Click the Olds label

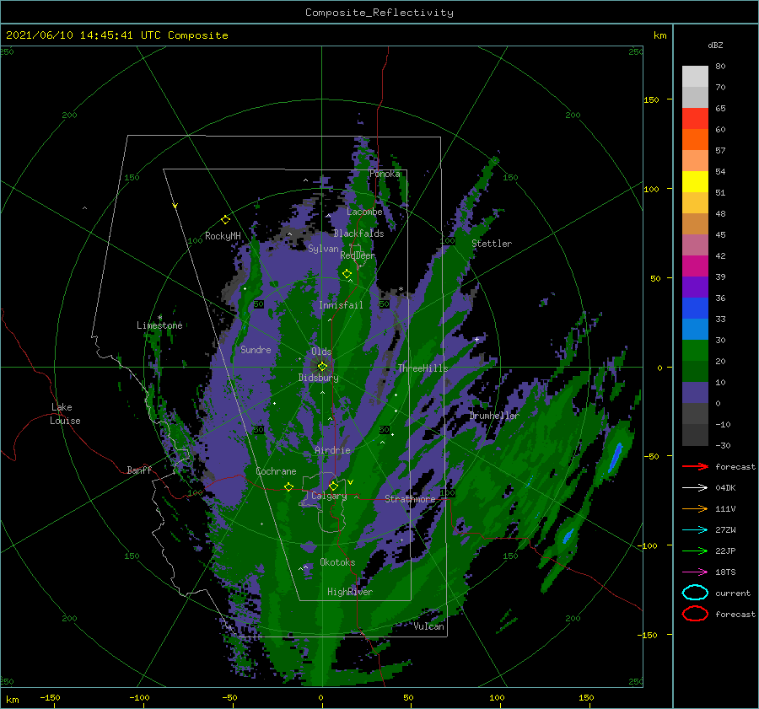(321, 352)
